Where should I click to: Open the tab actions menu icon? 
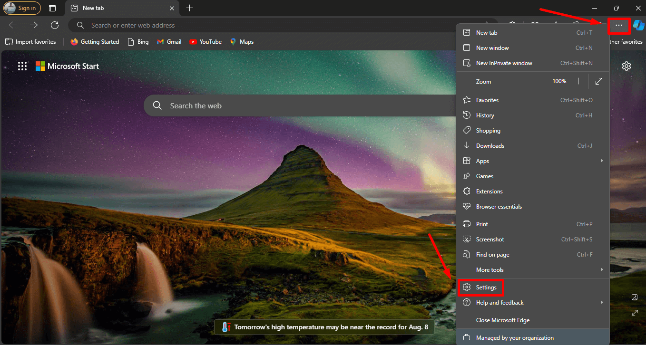(52, 8)
